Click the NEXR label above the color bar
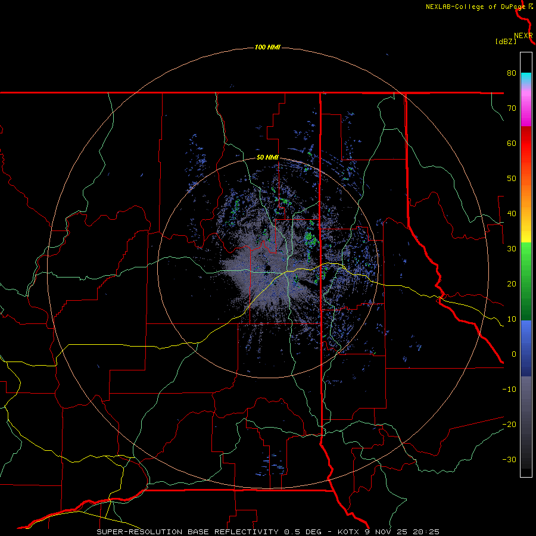 click(523, 36)
